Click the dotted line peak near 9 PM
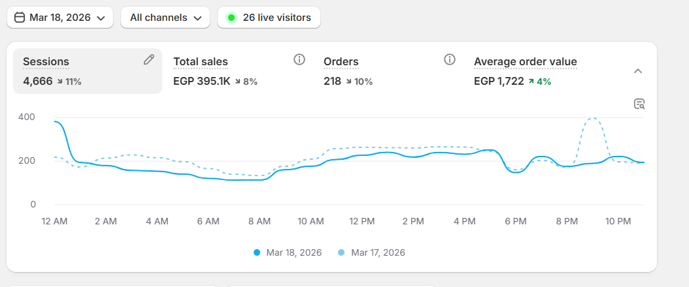Image resolution: width=689 pixels, height=287 pixels. [593, 118]
